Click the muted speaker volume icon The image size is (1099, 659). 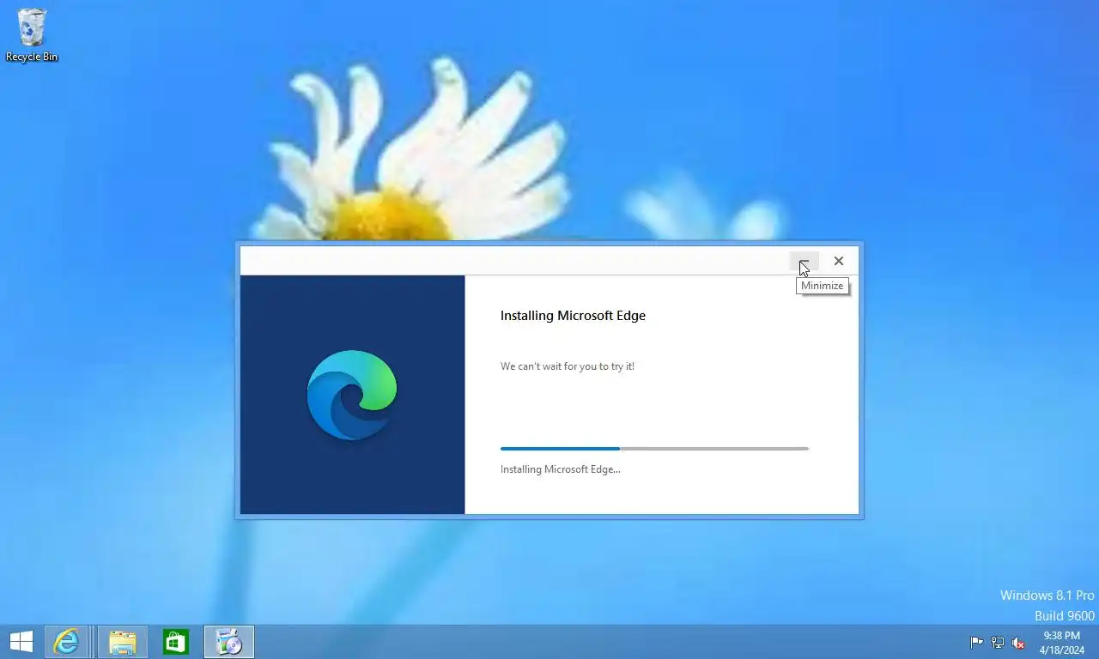point(1018,642)
